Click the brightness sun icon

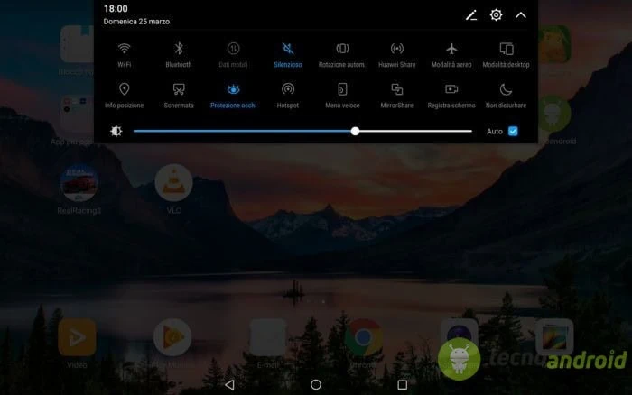click(116, 132)
